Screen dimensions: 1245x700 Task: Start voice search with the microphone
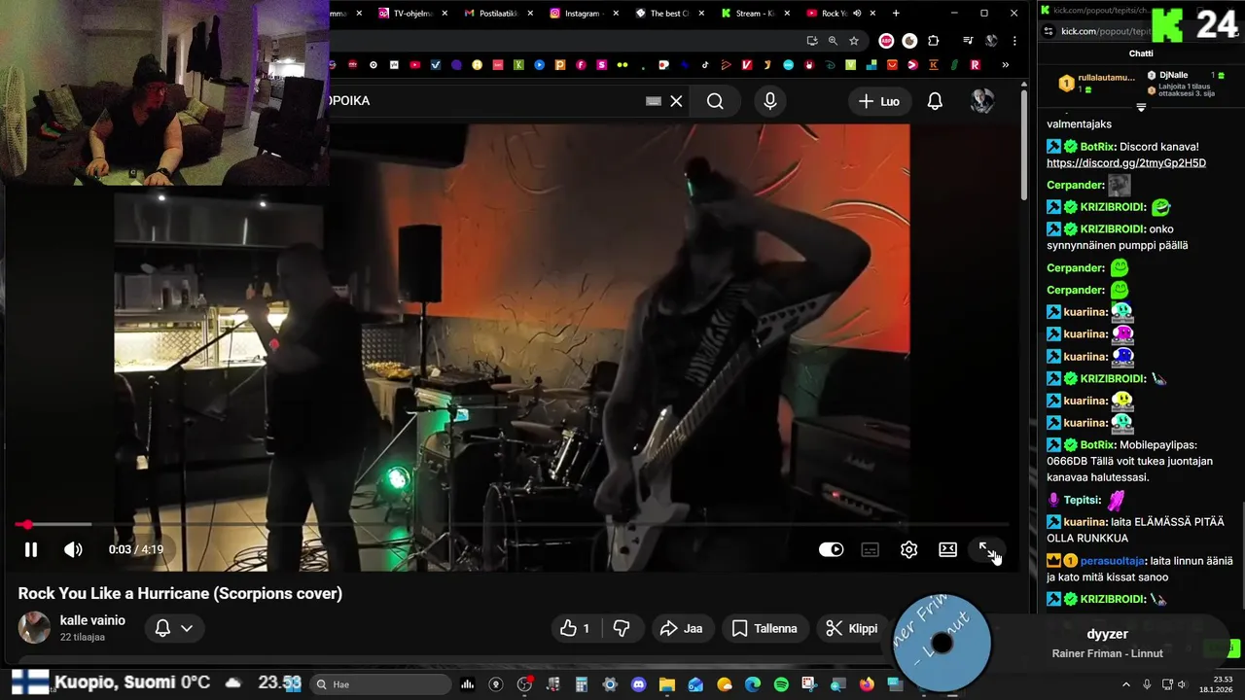770,101
